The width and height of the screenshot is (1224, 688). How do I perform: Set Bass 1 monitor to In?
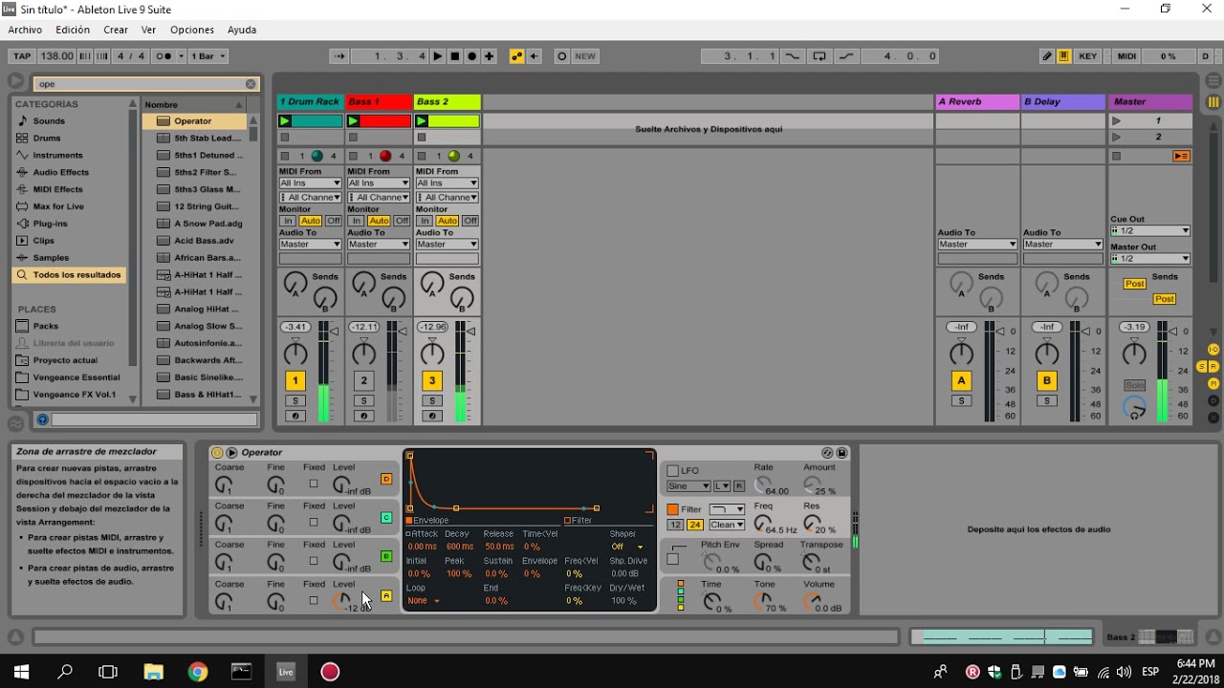(x=356, y=221)
